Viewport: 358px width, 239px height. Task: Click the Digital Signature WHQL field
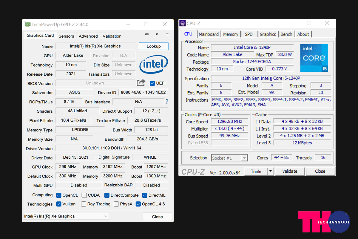point(150,157)
